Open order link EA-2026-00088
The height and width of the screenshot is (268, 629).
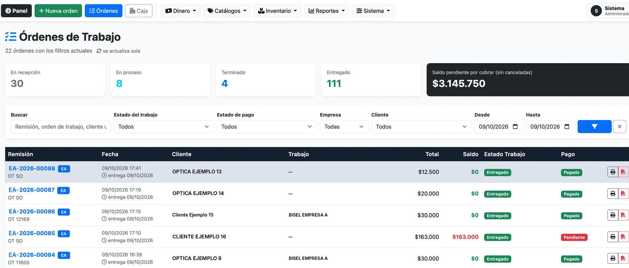[x=32, y=168]
